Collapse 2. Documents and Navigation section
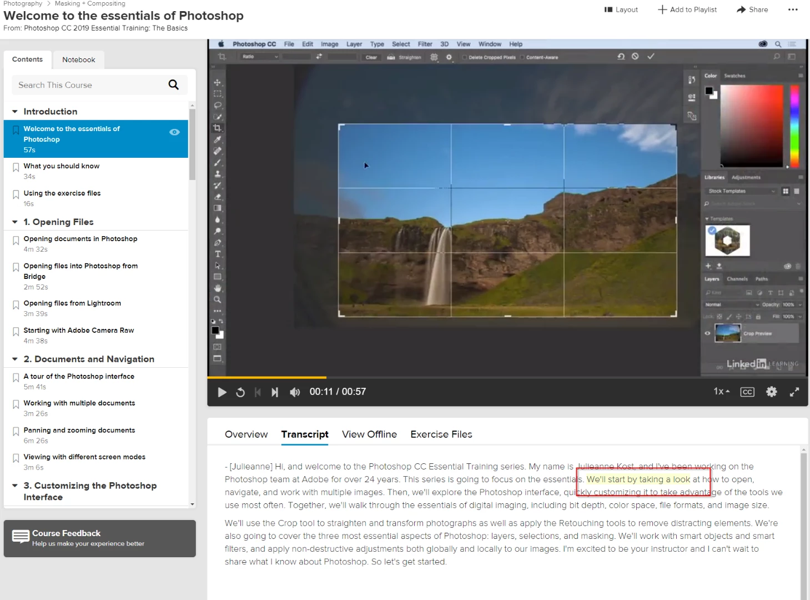The image size is (810, 600). tap(15, 359)
